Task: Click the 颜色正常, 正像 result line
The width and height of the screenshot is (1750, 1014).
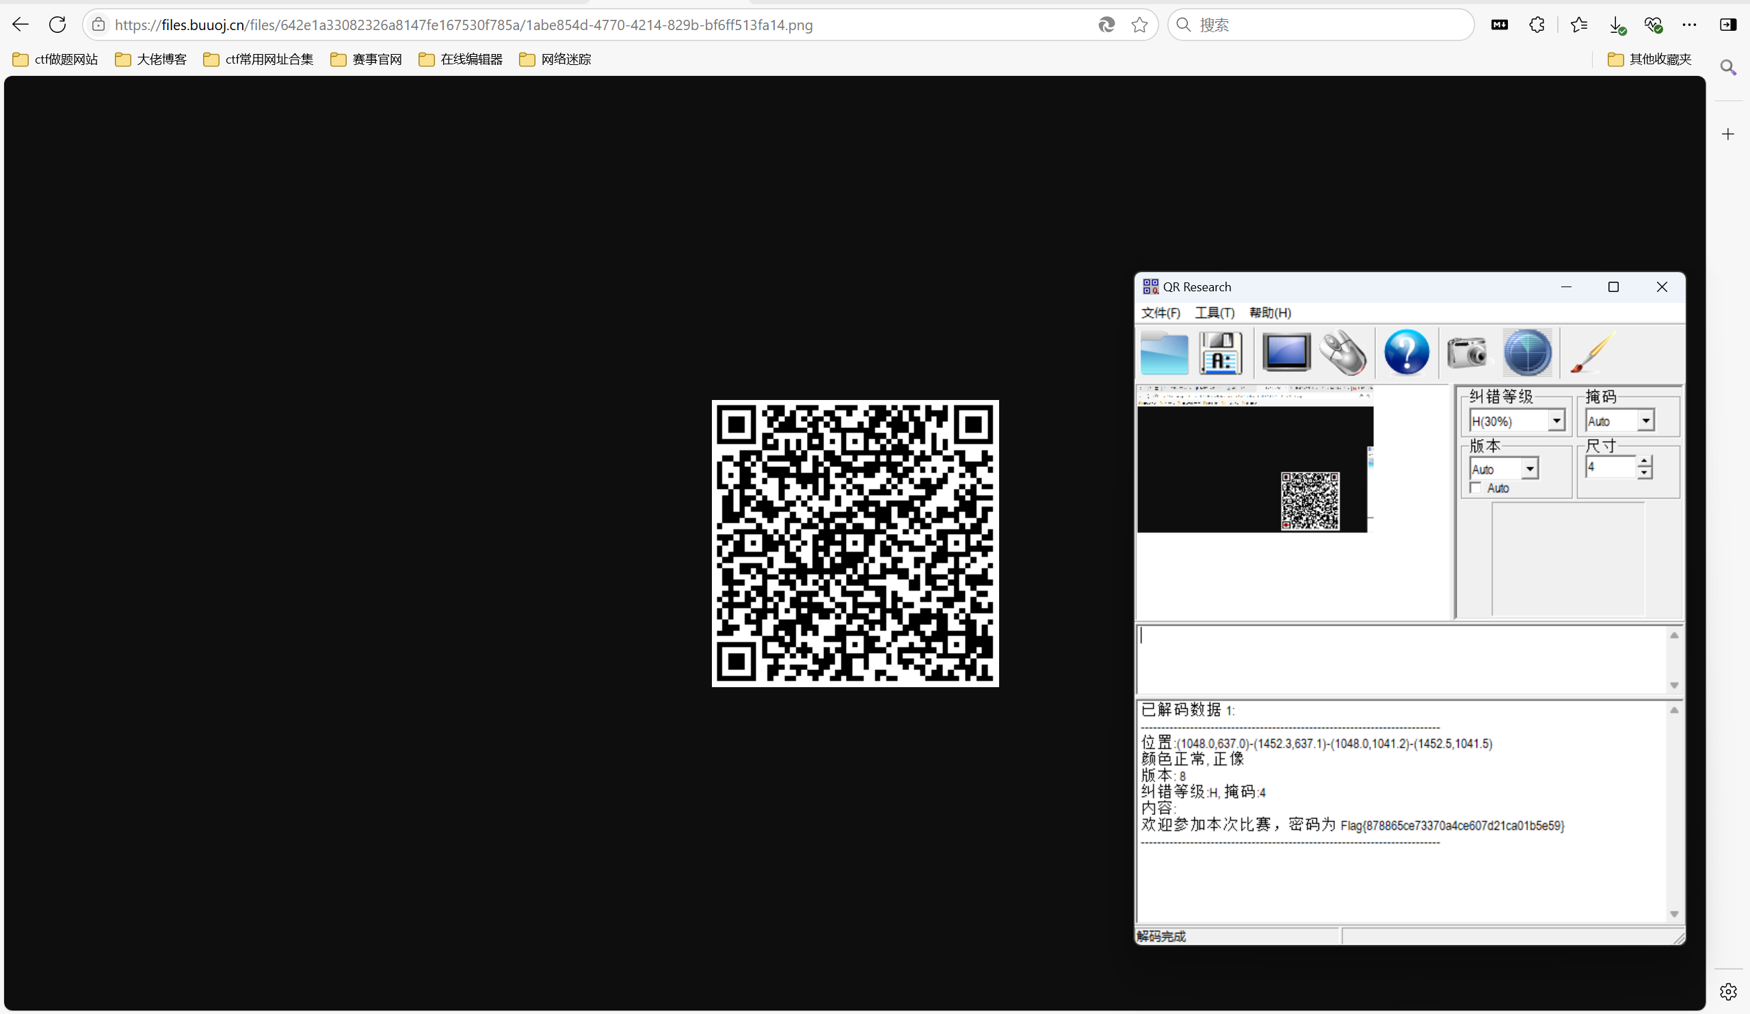Action: click(x=1193, y=759)
